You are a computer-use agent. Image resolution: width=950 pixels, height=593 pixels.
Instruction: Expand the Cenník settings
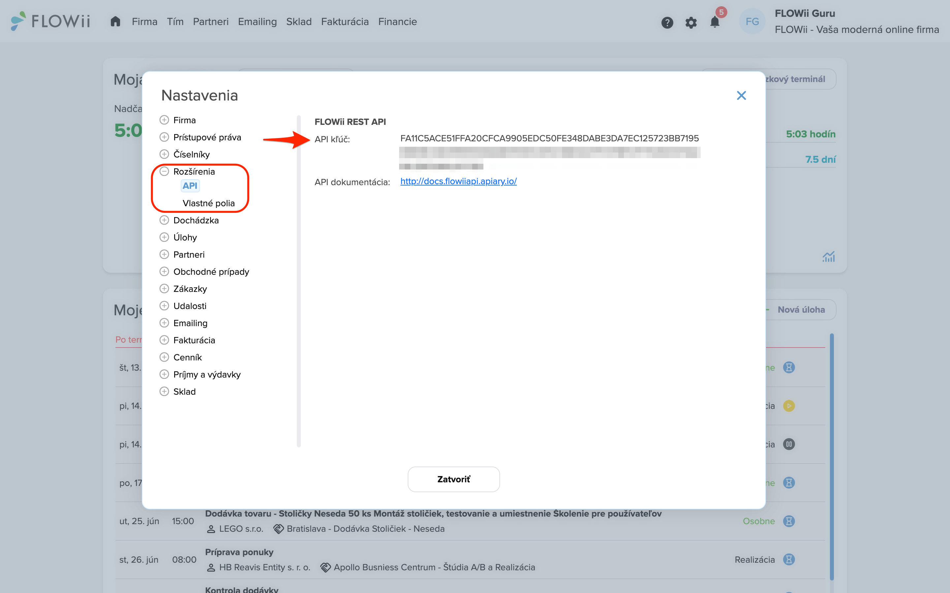click(164, 357)
